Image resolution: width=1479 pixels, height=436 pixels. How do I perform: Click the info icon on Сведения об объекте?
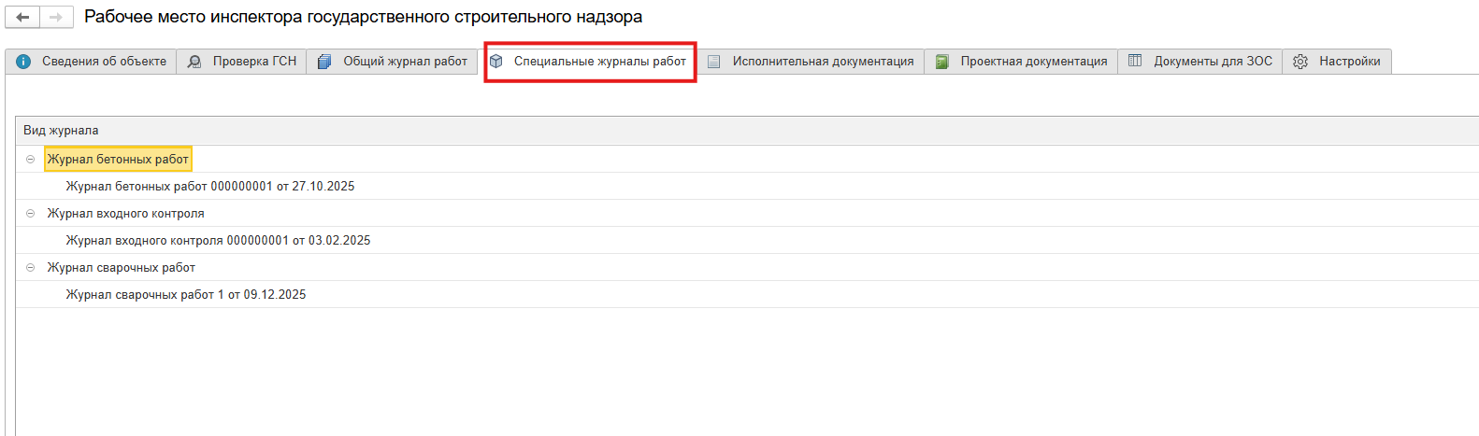(x=24, y=62)
